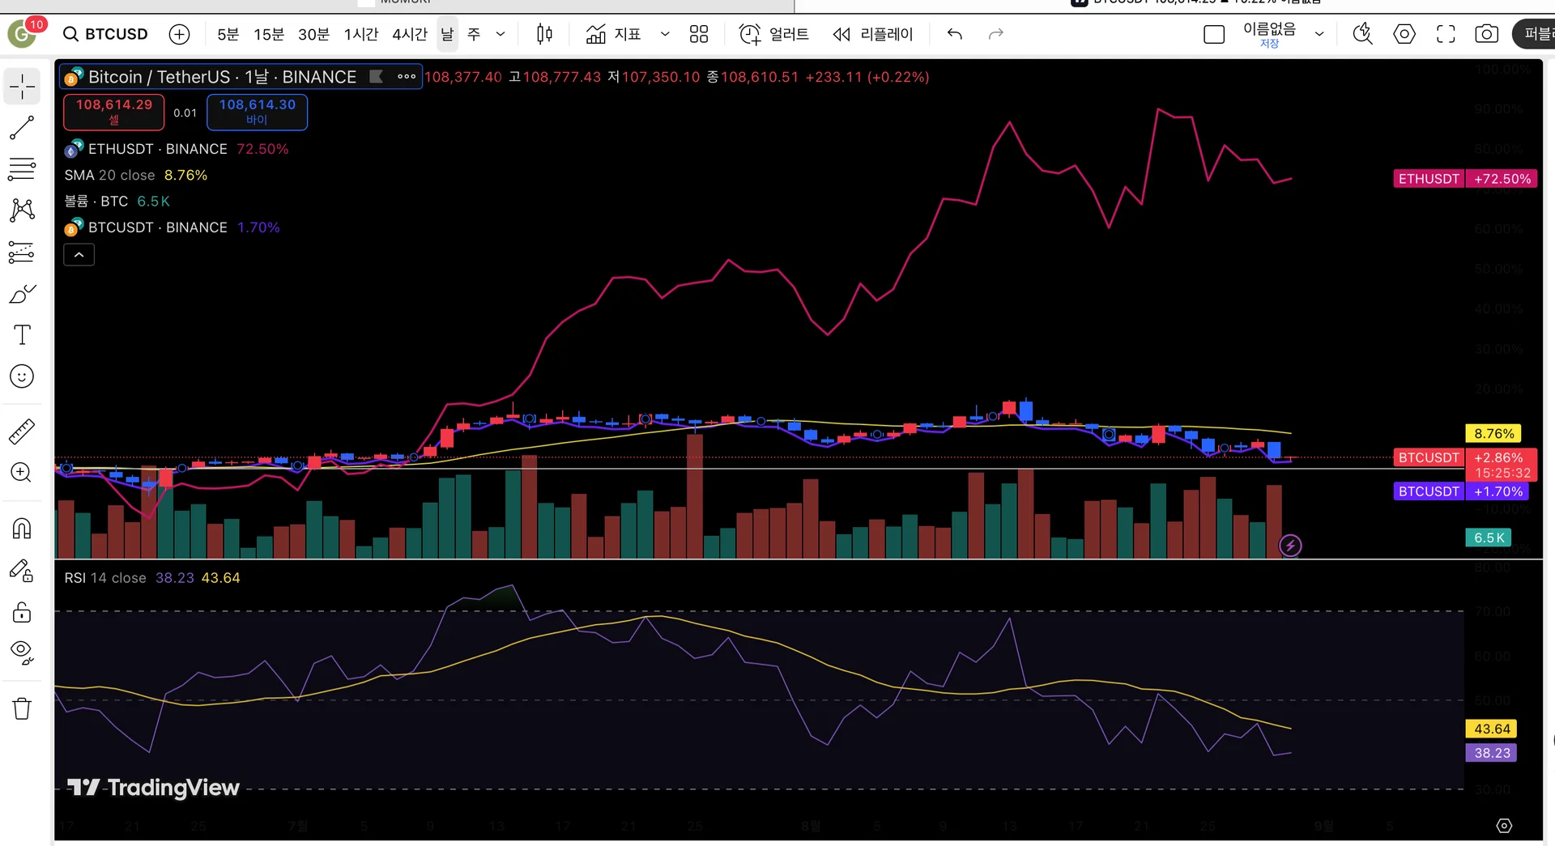Click the green 6.5K volume label
The height and width of the screenshot is (846, 1555).
pyautogui.click(x=1489, y=538)
